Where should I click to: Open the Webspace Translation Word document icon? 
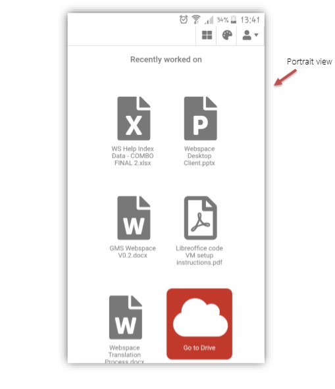coord(125,317)
